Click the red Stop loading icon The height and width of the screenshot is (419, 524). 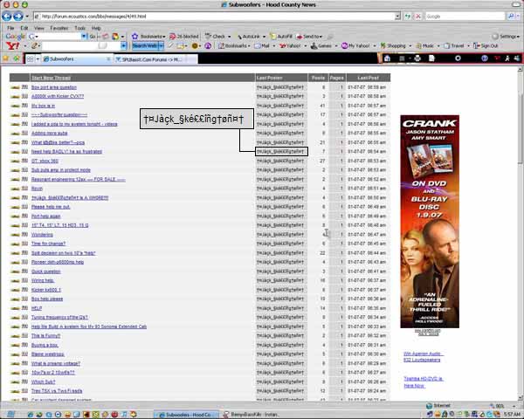coord(417,16)
